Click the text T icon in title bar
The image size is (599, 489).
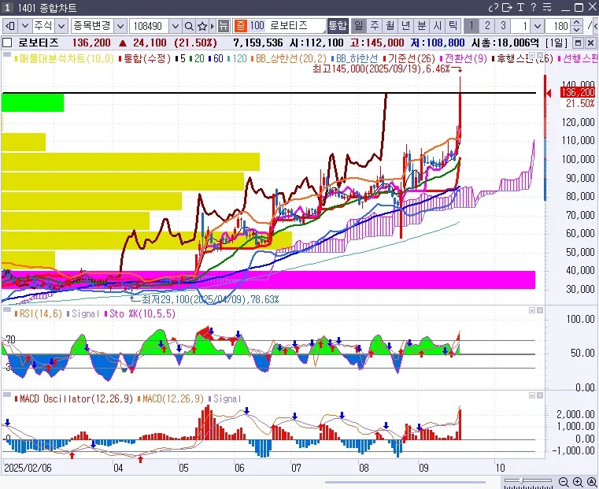point(520,7)
